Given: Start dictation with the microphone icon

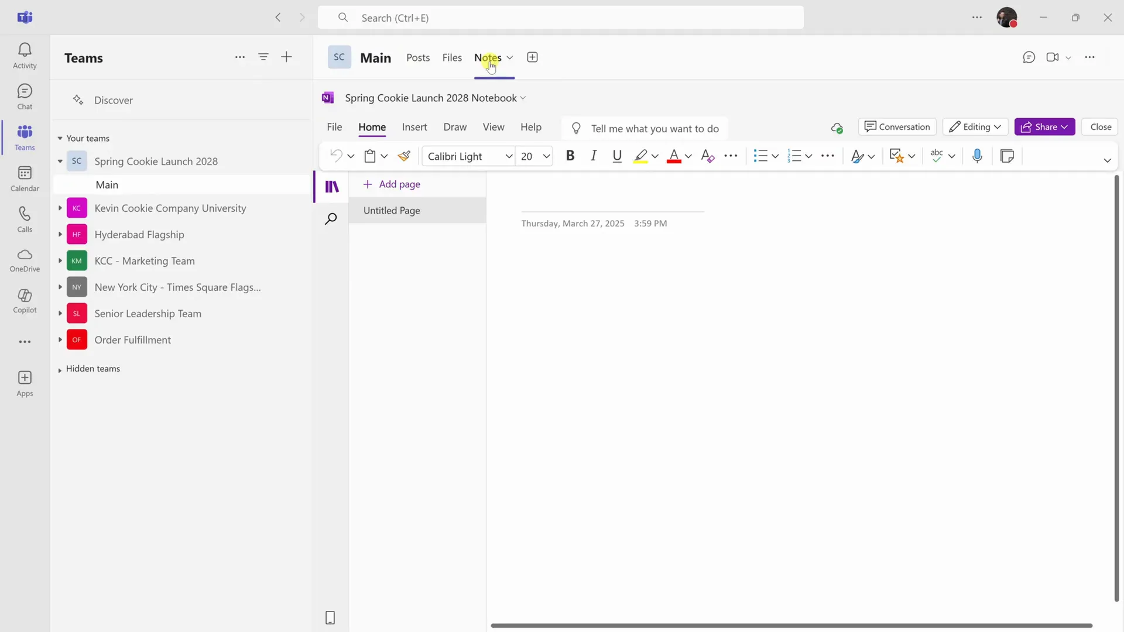Looking at the screenshot, I should click(977, 156).
